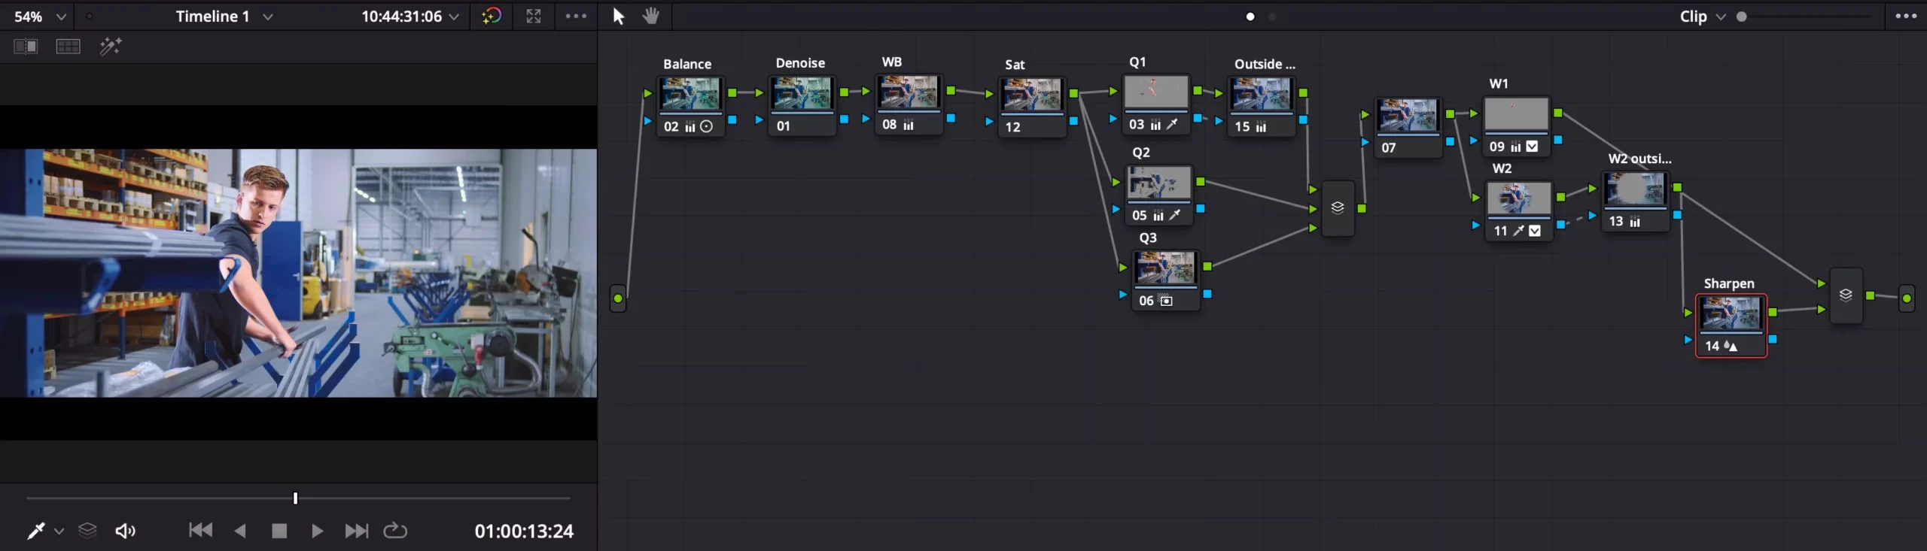Toggle the highlight magic wand
This screenshot has height=551, width=1927.
pos(111,47)
